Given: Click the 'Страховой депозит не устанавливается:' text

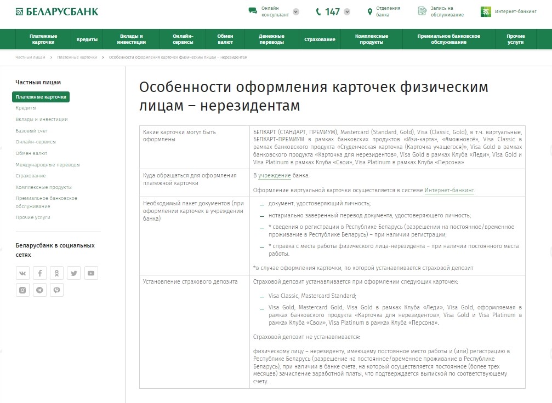Looking at the screenshot, I should coord(306,337).
